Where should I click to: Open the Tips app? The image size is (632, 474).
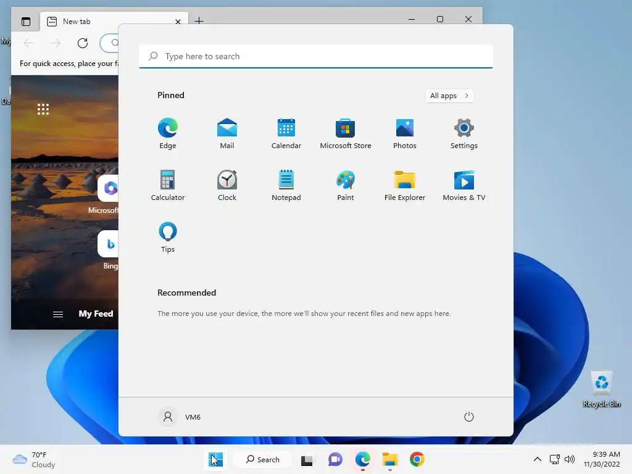[x=168, y=238]
